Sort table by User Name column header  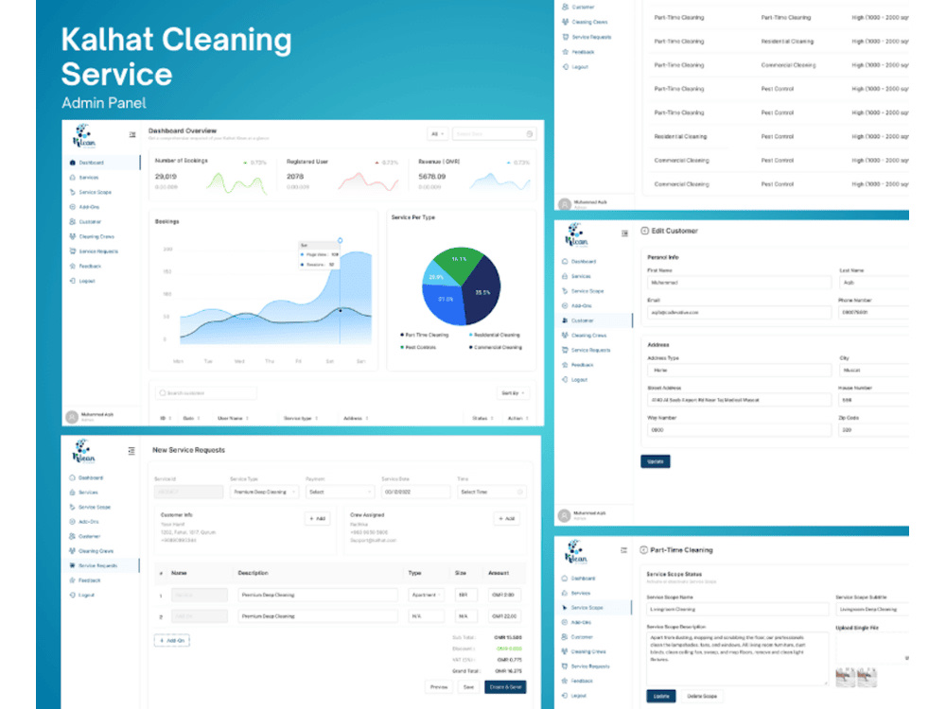click(x=233, y=418)
